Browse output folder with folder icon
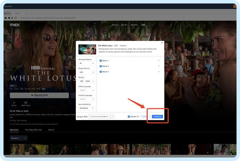The height and width of the screenshot is (161, 240). (112, 117)
